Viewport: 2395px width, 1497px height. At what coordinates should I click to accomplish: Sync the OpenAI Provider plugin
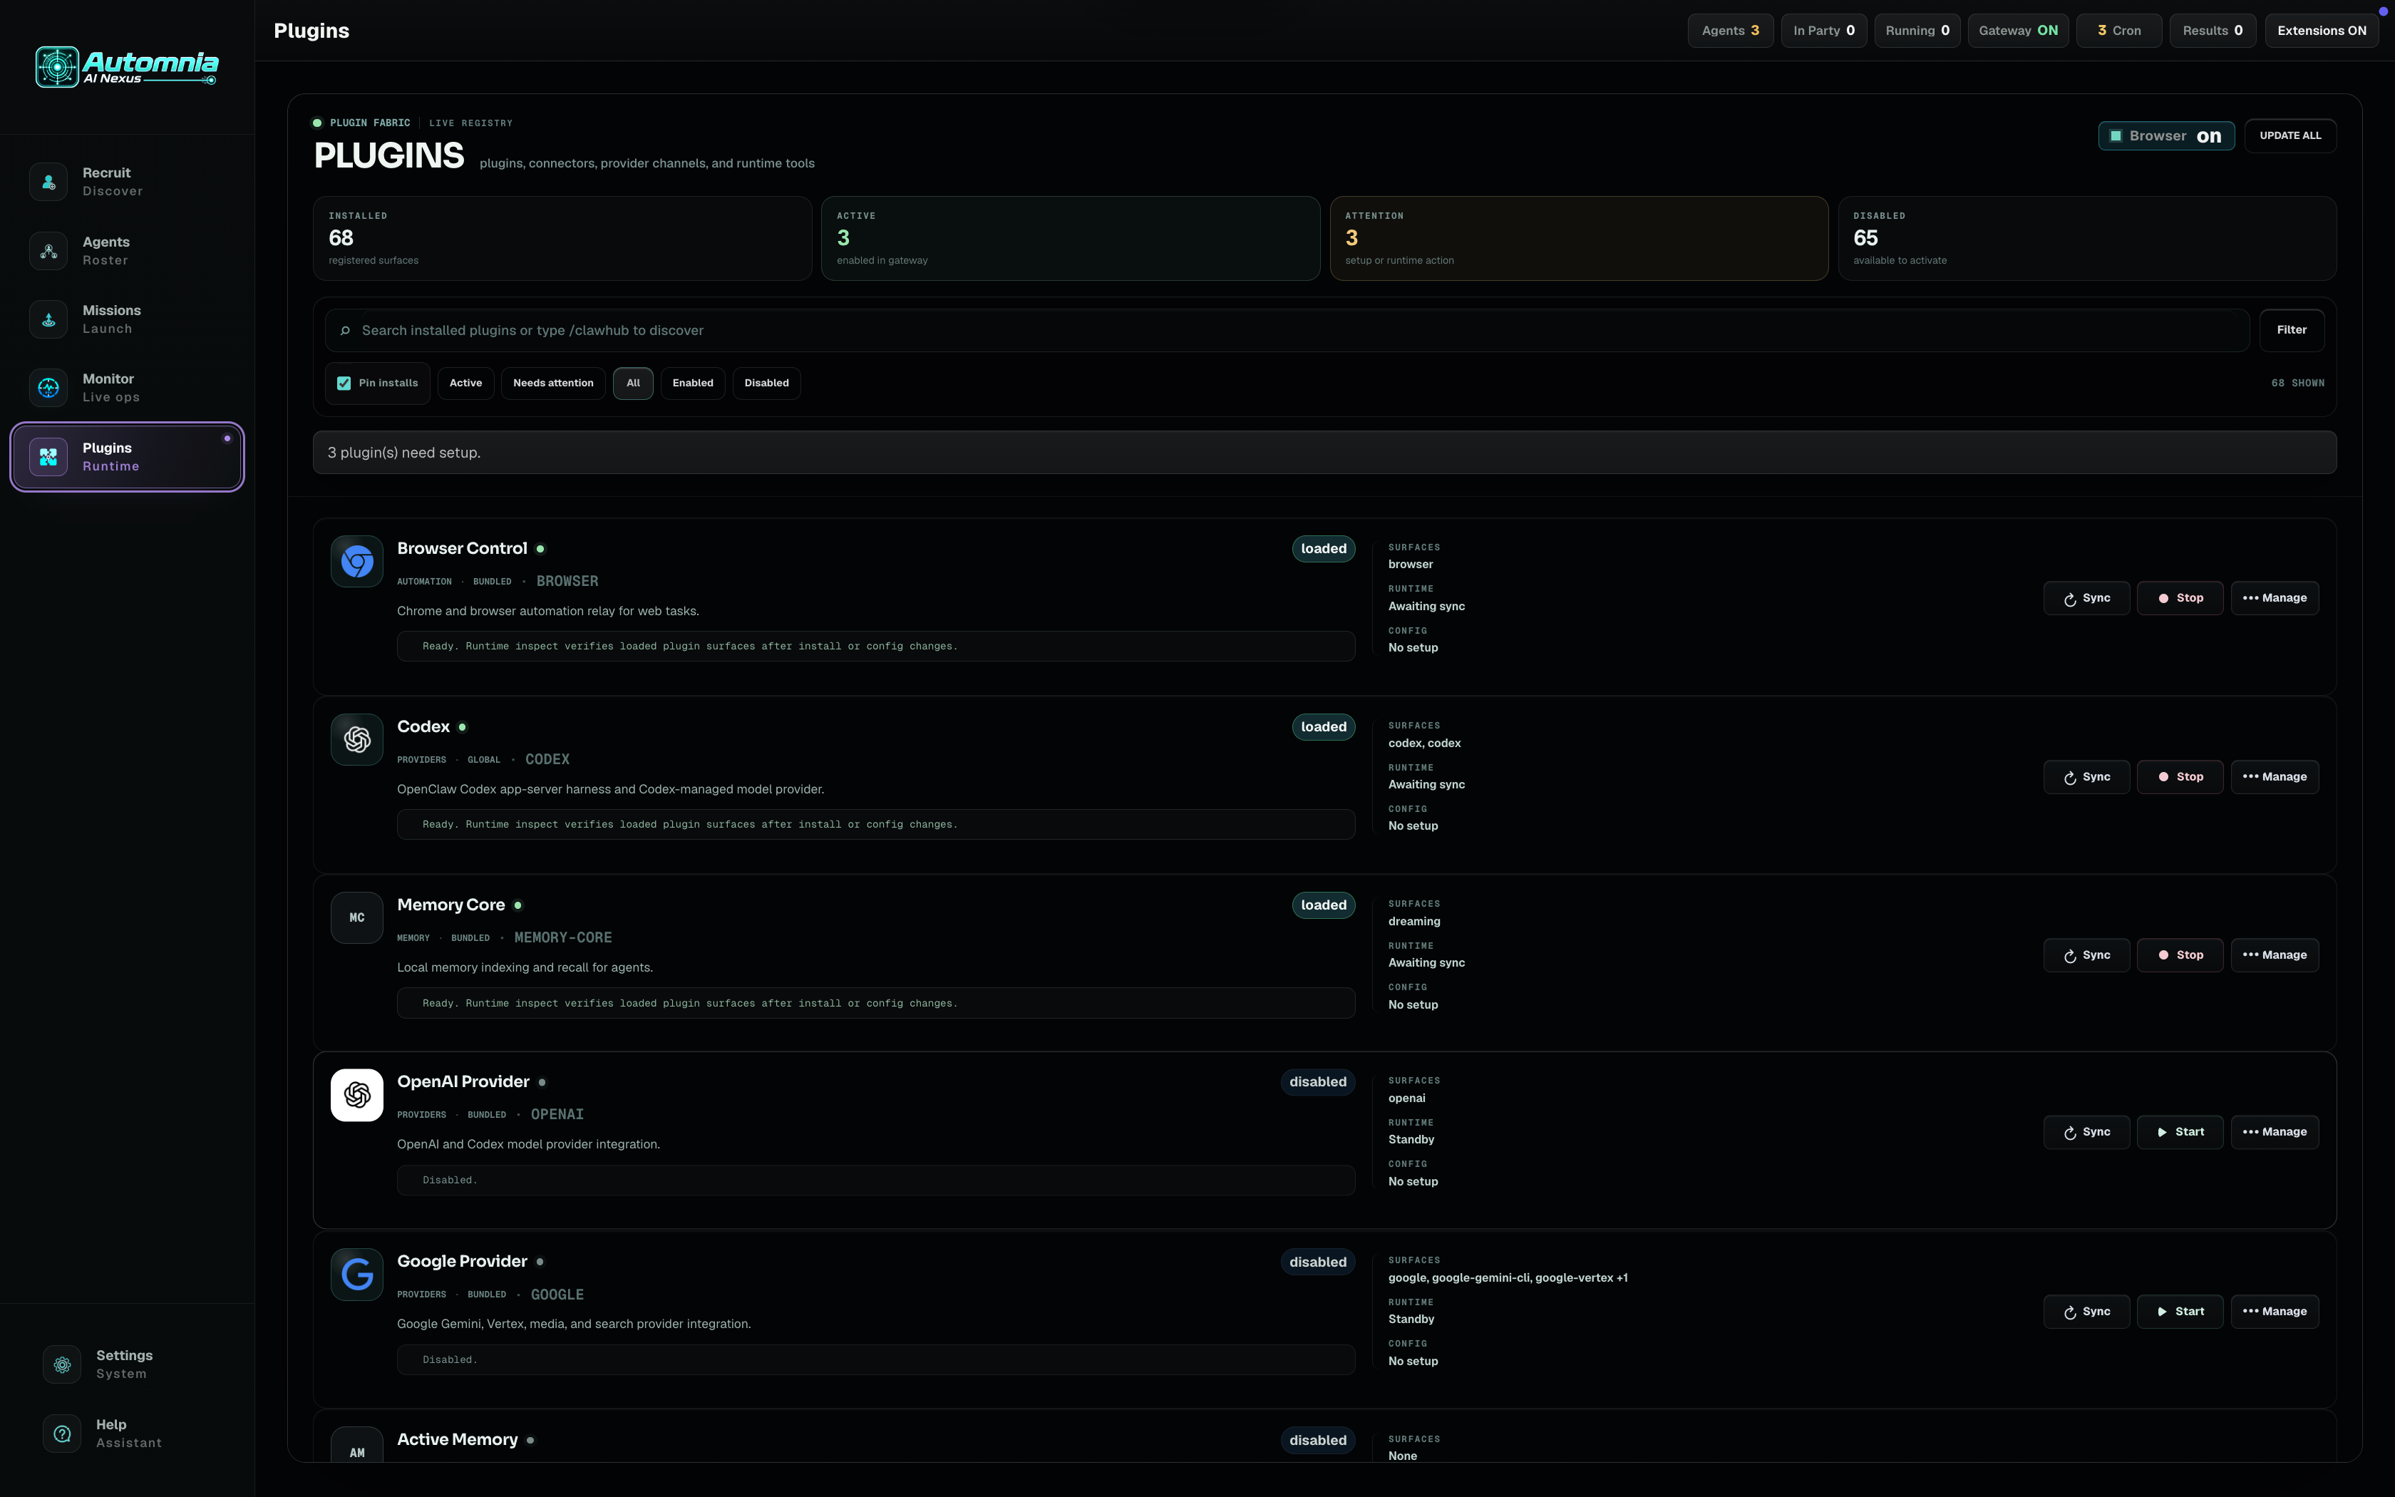2086,1132
